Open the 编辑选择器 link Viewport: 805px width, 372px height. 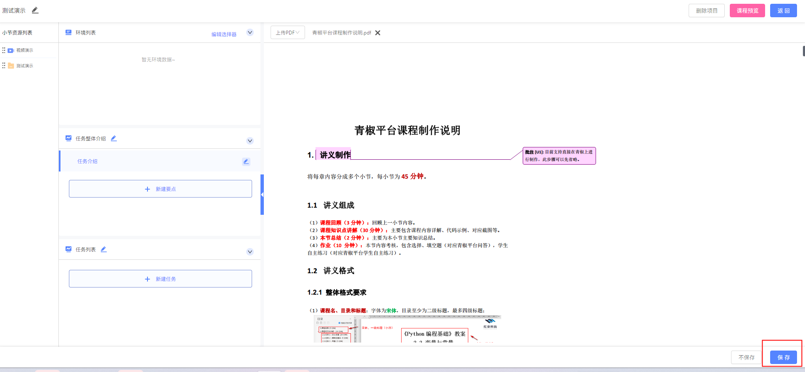pyautogui.click(x=224, y=34)
